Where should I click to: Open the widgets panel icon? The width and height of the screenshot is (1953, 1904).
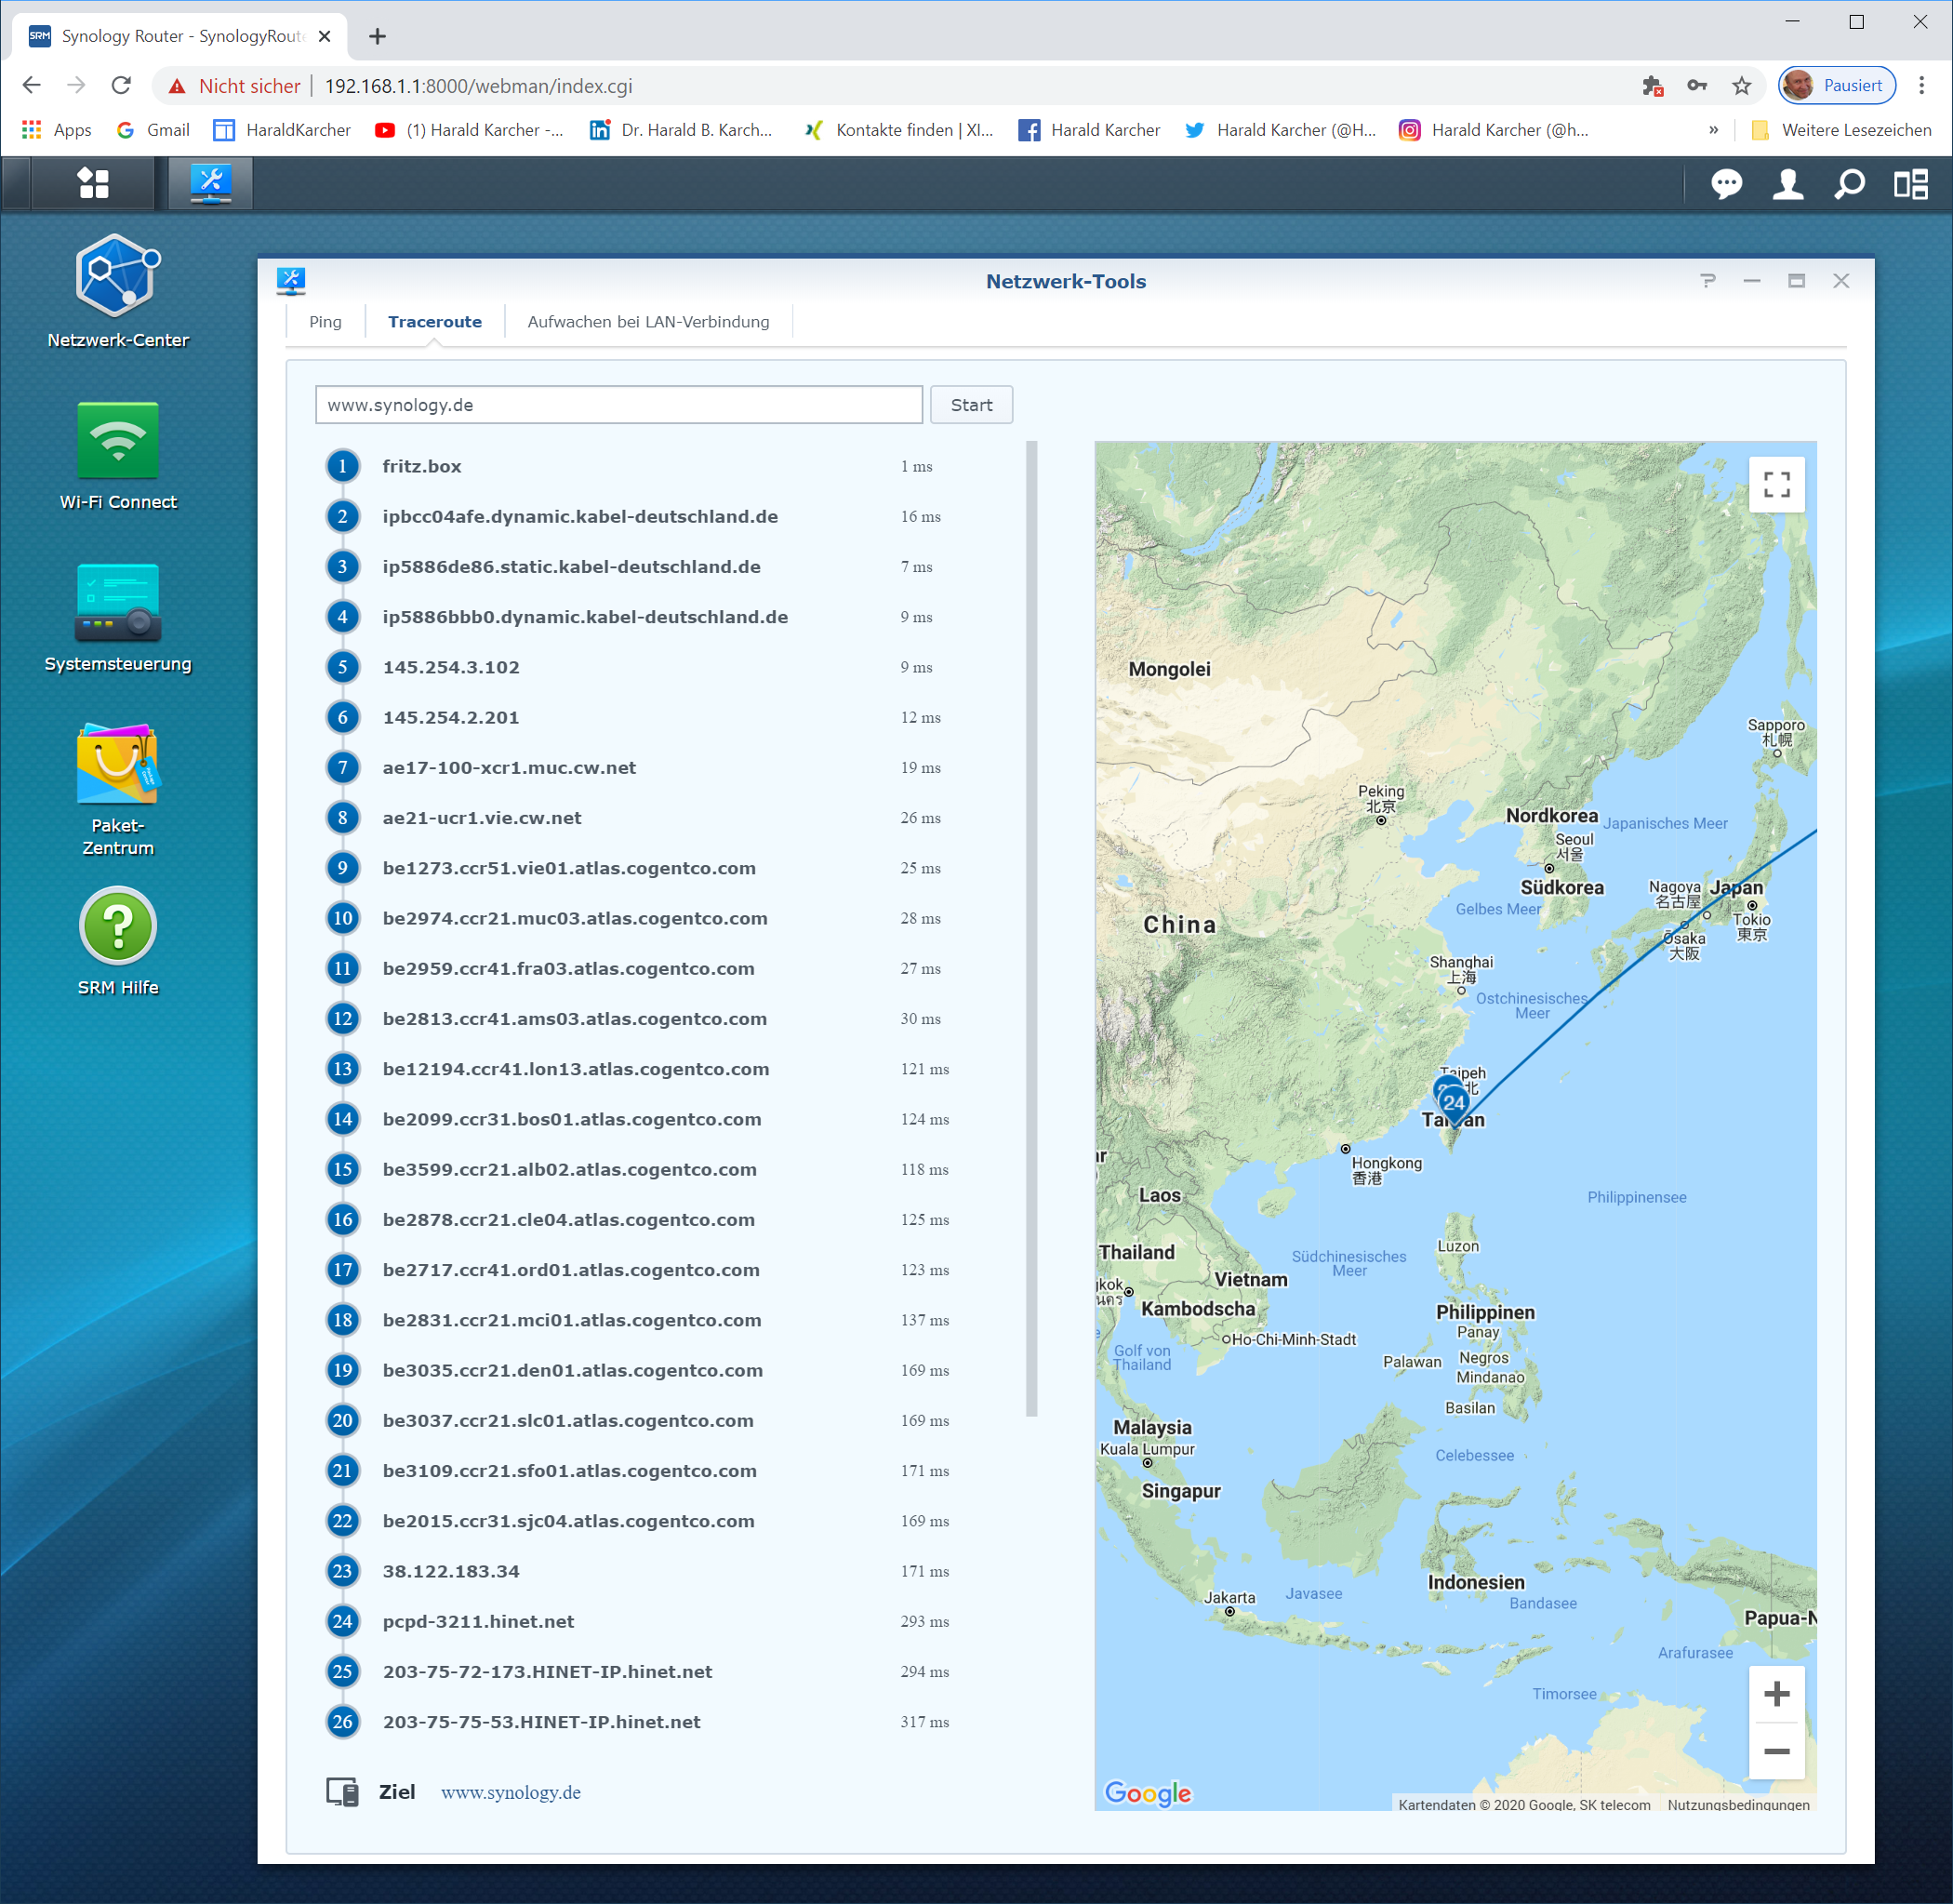(1911, 184)
